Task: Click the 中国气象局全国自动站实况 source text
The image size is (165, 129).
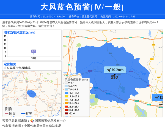Action: point(42,126)
